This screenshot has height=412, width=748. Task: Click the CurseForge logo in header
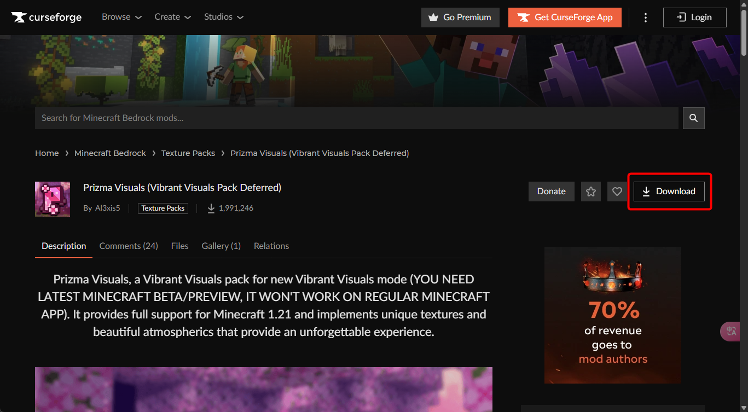click(47, 18)
